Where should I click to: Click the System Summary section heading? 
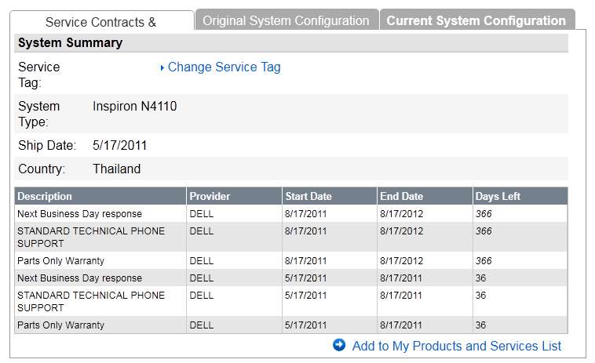tap(70, 43)
